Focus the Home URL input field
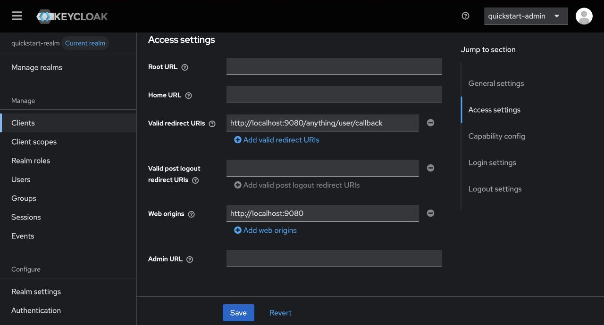The width and height of the screenshot is (604, 325). [x=334, y=95]
